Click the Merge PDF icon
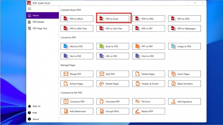This screenshot has height=125, width=223. click(x=66, y=74)
